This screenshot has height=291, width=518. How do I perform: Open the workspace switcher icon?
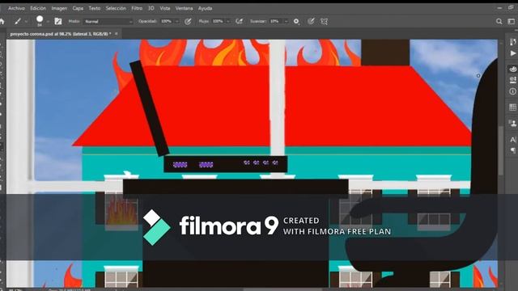[512, 22]
